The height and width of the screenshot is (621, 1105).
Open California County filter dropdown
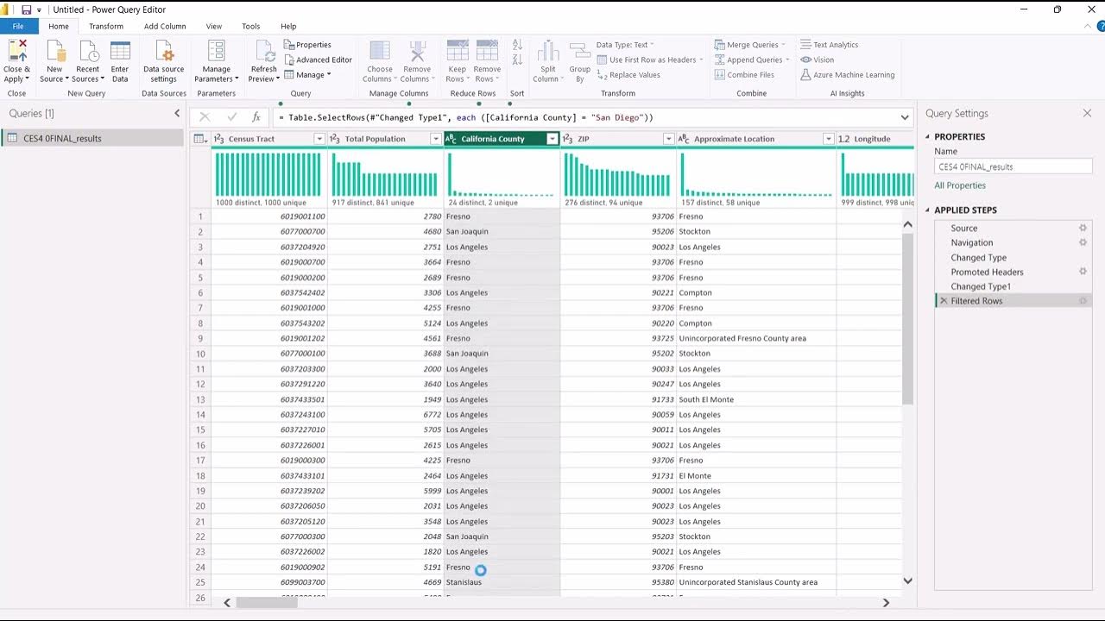click(x=552, y=139)
